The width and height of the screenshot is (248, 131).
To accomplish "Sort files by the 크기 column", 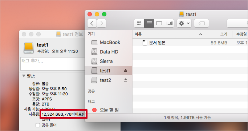I will click(x=219, y=34).
